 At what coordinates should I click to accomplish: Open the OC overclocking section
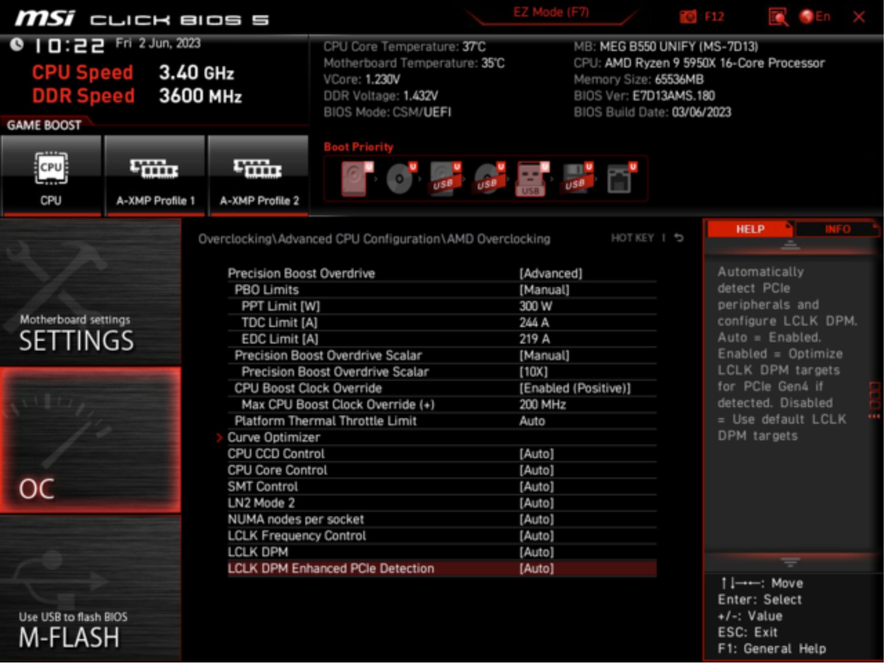pyautogui.click(x=91, y=440)
